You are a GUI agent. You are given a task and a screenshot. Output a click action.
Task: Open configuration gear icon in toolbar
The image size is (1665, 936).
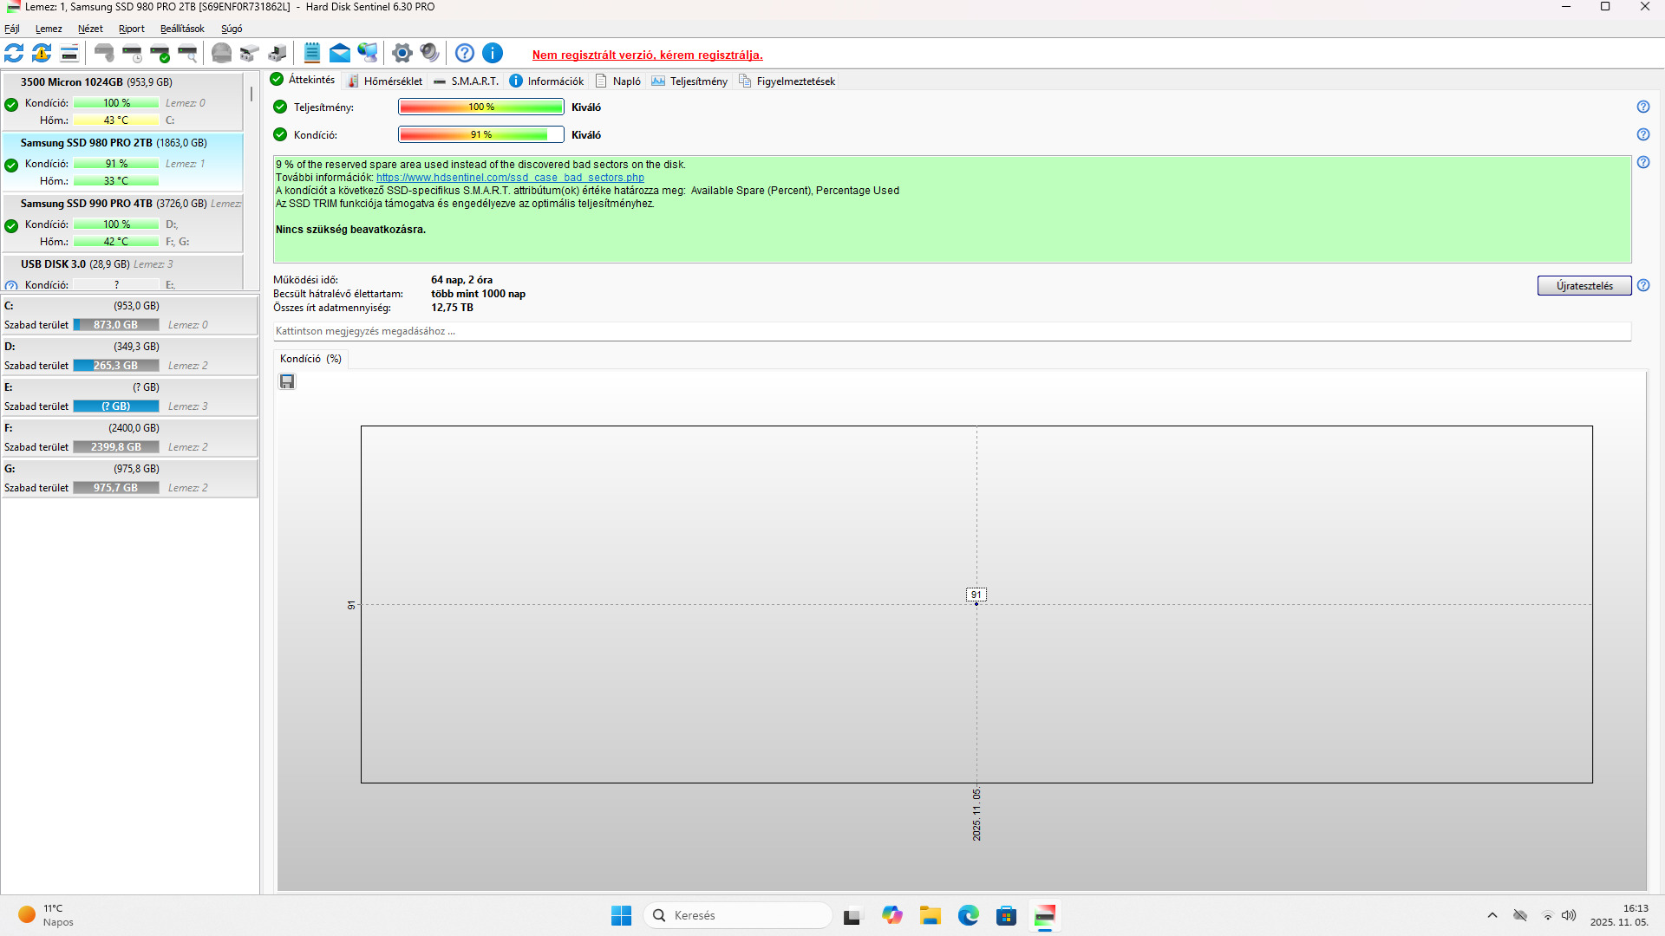(x=402, y=54)
